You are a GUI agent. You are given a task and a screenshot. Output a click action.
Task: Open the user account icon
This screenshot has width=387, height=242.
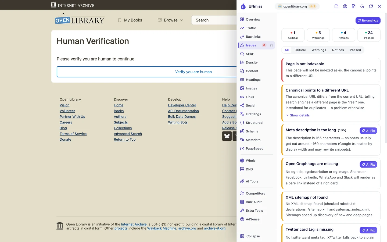(345, 6)
